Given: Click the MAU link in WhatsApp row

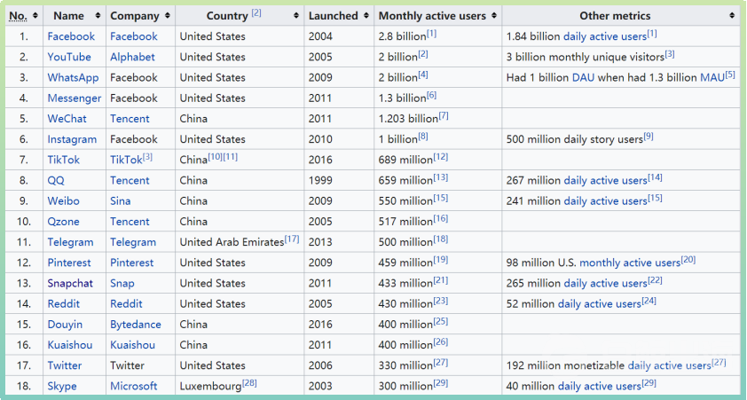Looking at the screenshot, I should pyautogui.click(x=712, y=77).
